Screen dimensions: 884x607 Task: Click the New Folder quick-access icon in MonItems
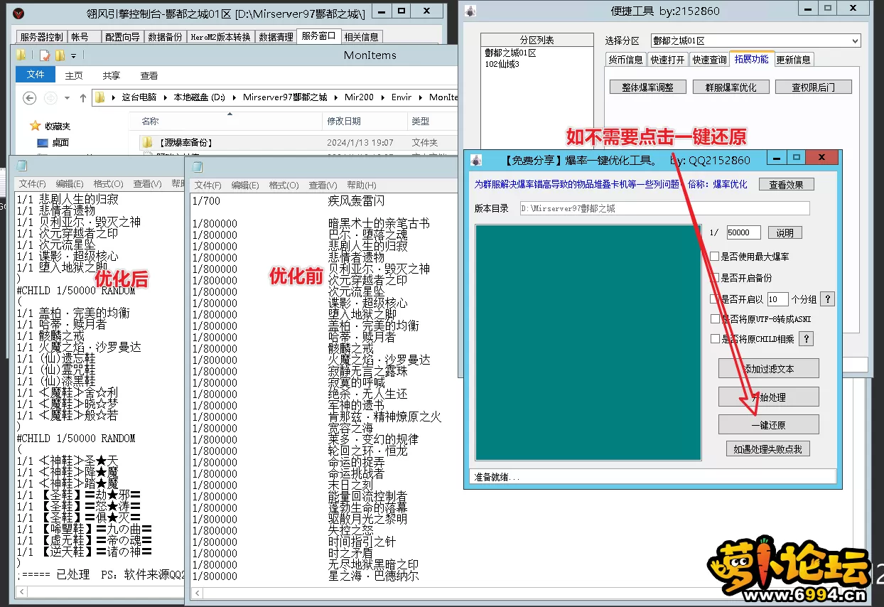click(60, 55)
